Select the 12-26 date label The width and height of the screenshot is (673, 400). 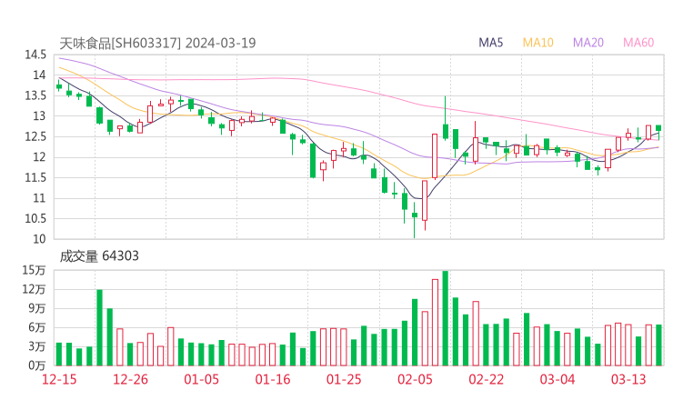(130, 379)
